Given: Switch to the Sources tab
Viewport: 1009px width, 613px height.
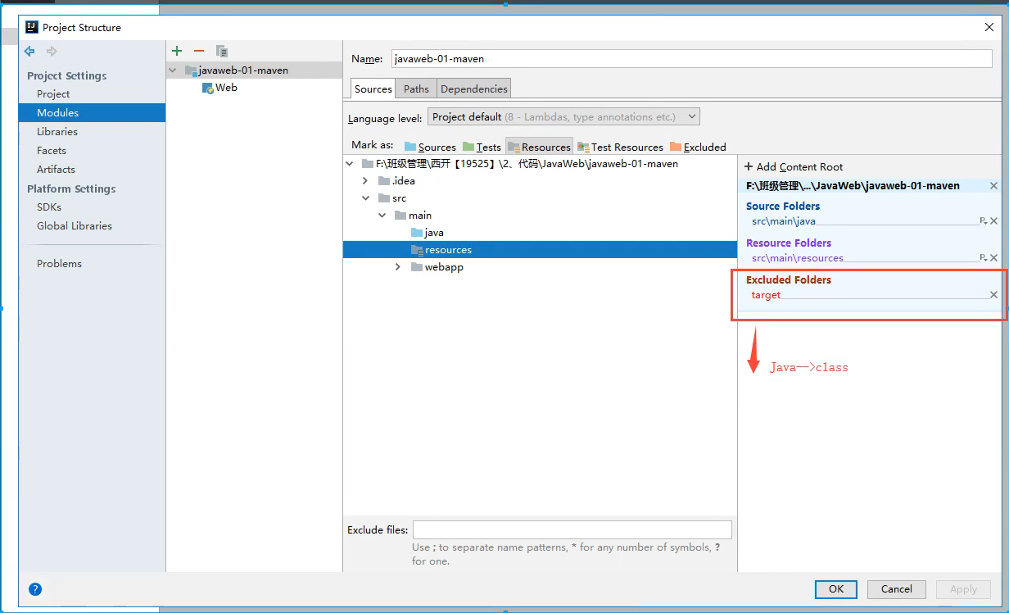Looking at the screenshot, I should (x=373, y=89).
